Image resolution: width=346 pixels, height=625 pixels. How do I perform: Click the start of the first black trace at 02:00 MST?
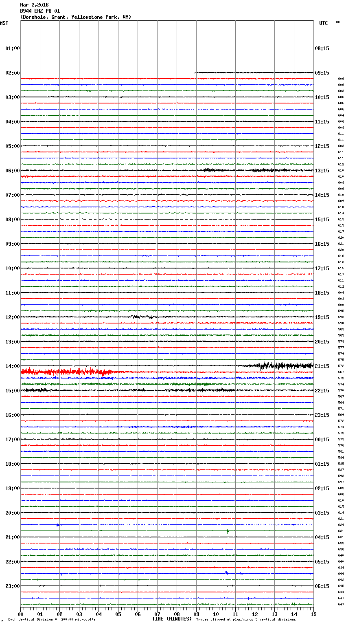coord(195,73)
